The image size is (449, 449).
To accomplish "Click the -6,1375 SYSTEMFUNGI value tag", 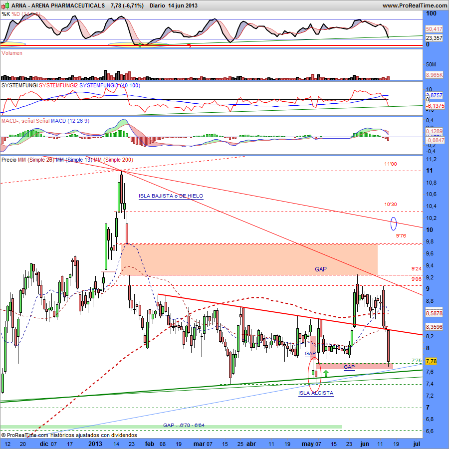I will 435,106.
